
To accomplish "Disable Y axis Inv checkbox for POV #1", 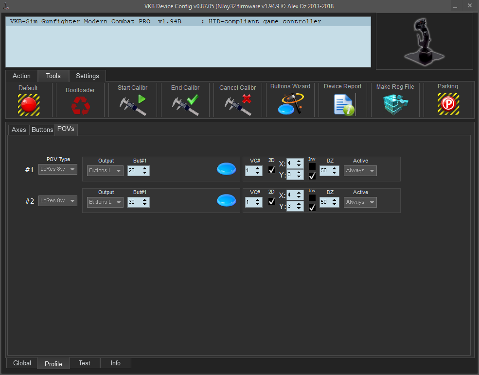I will 312,176.
